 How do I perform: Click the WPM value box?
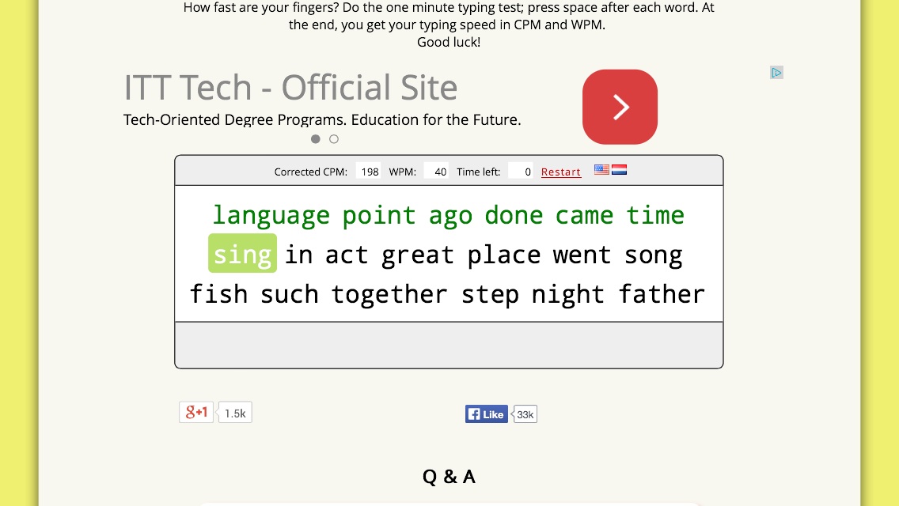coord(436,172)
